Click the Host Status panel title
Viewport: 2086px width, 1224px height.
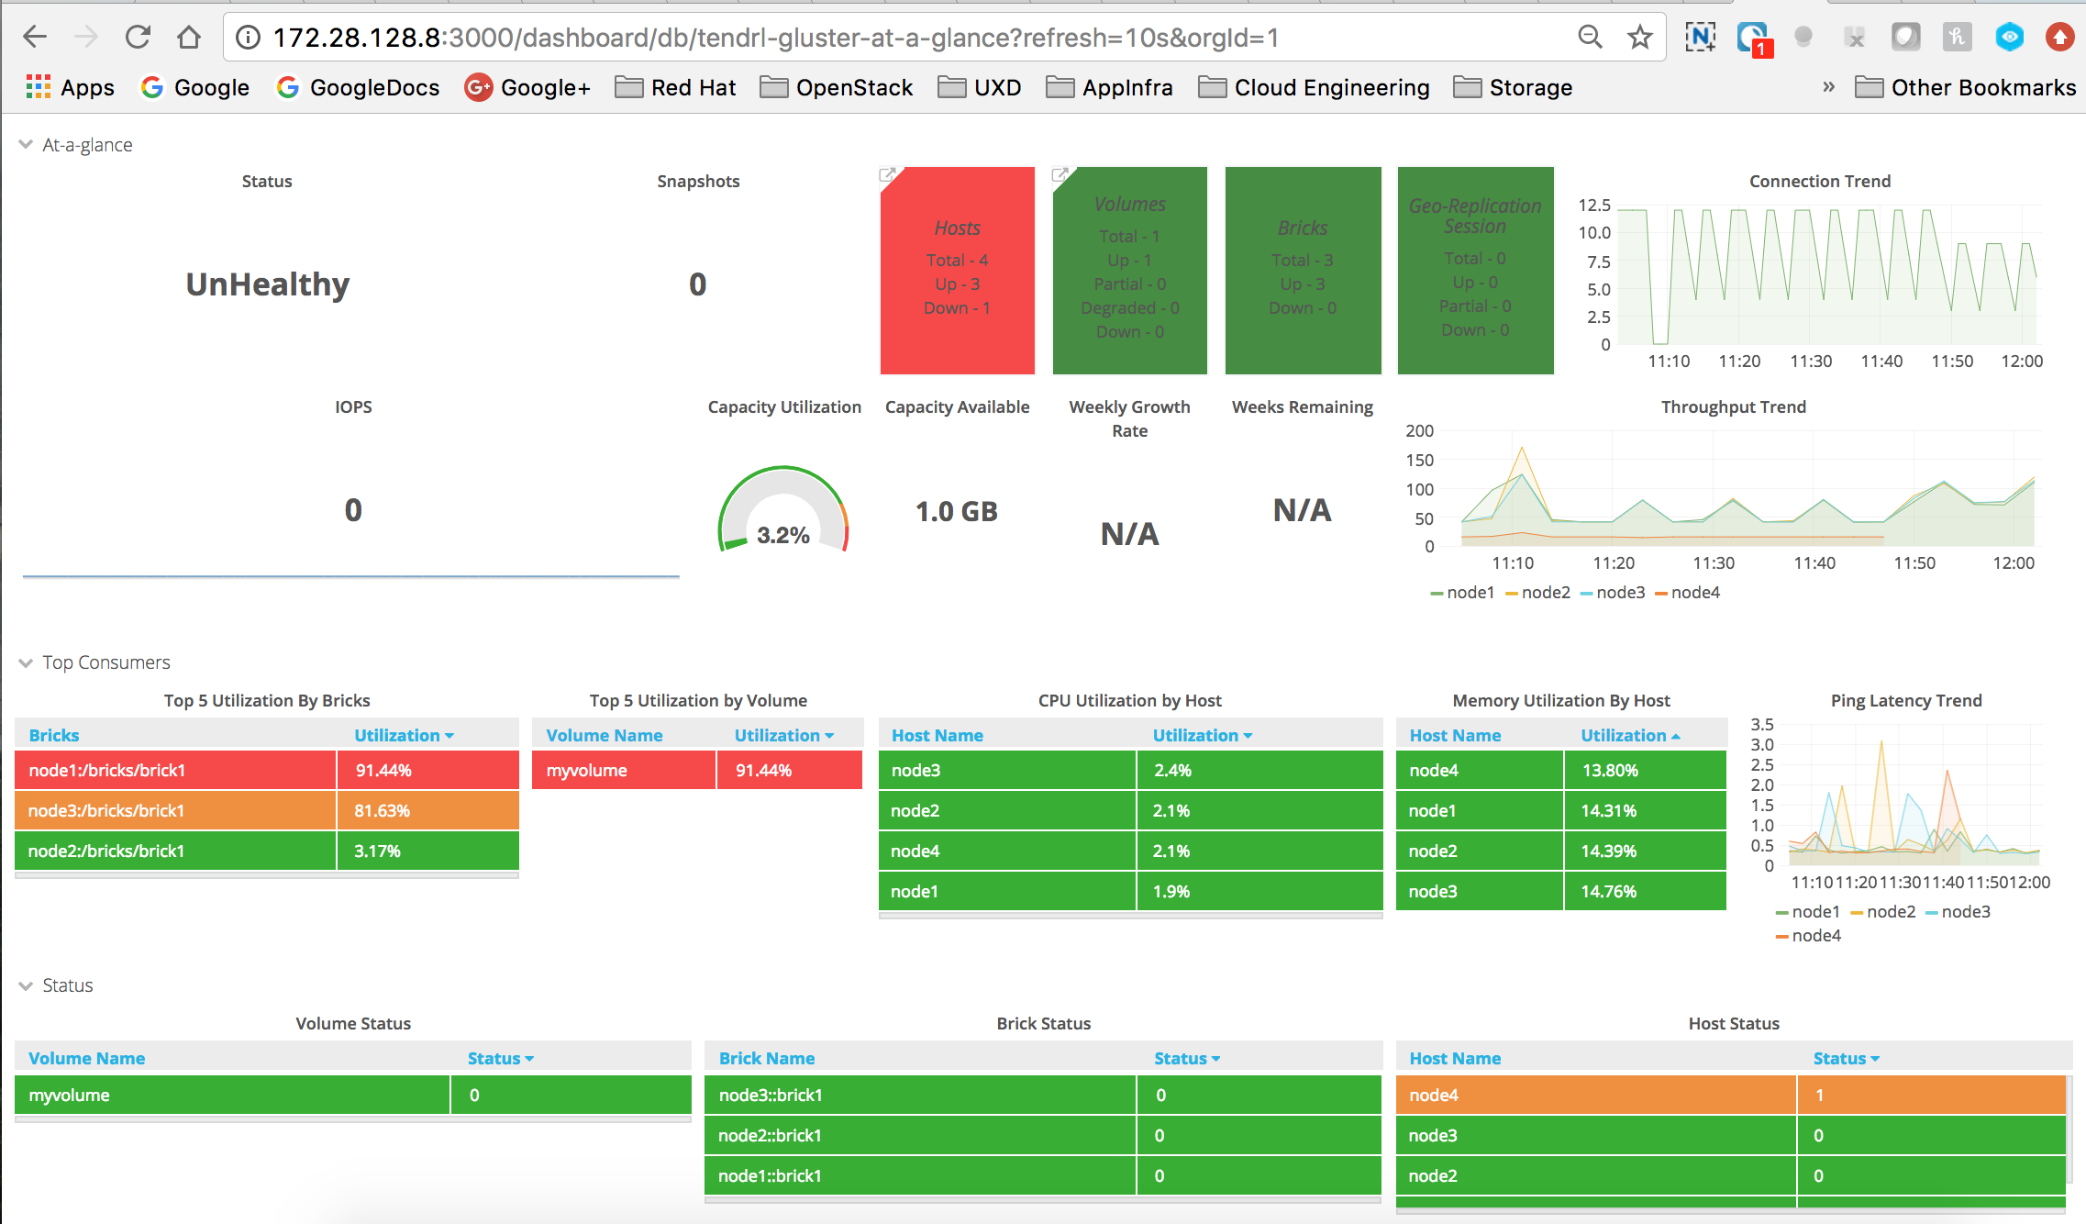click(1733, 1023)
